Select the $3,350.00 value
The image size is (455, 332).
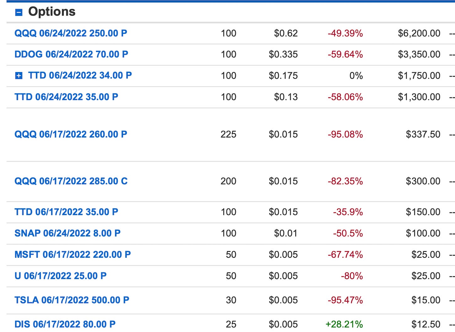(419, 54)
